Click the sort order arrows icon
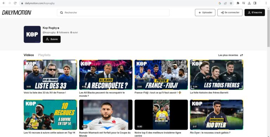The width and height of the screenshot is (270, 137). tap(242, 55)
